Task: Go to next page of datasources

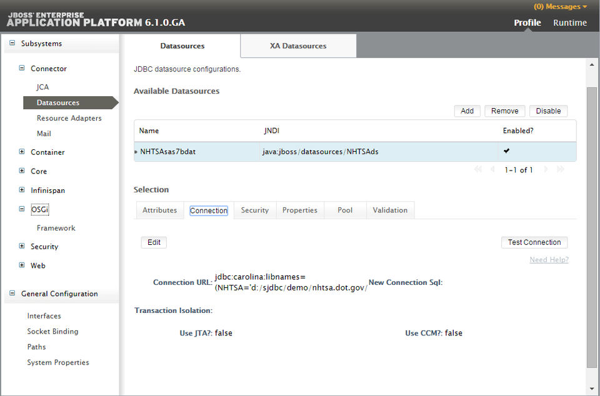Action: [546, 169]
